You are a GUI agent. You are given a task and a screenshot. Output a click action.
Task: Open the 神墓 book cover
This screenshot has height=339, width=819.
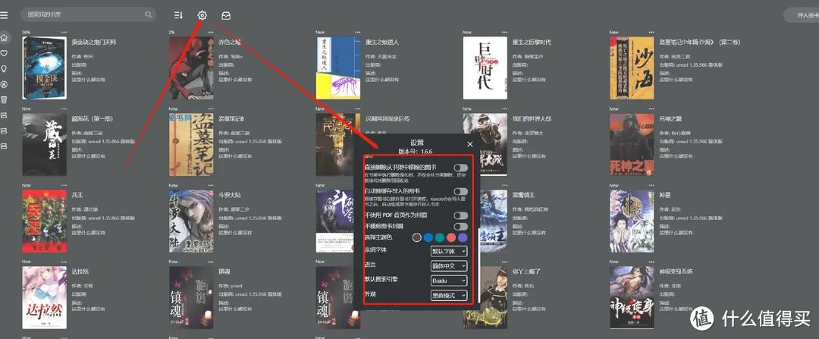click(632, 221)
